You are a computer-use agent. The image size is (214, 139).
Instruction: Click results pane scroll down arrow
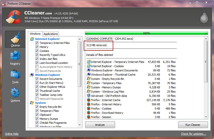[206, 117]
